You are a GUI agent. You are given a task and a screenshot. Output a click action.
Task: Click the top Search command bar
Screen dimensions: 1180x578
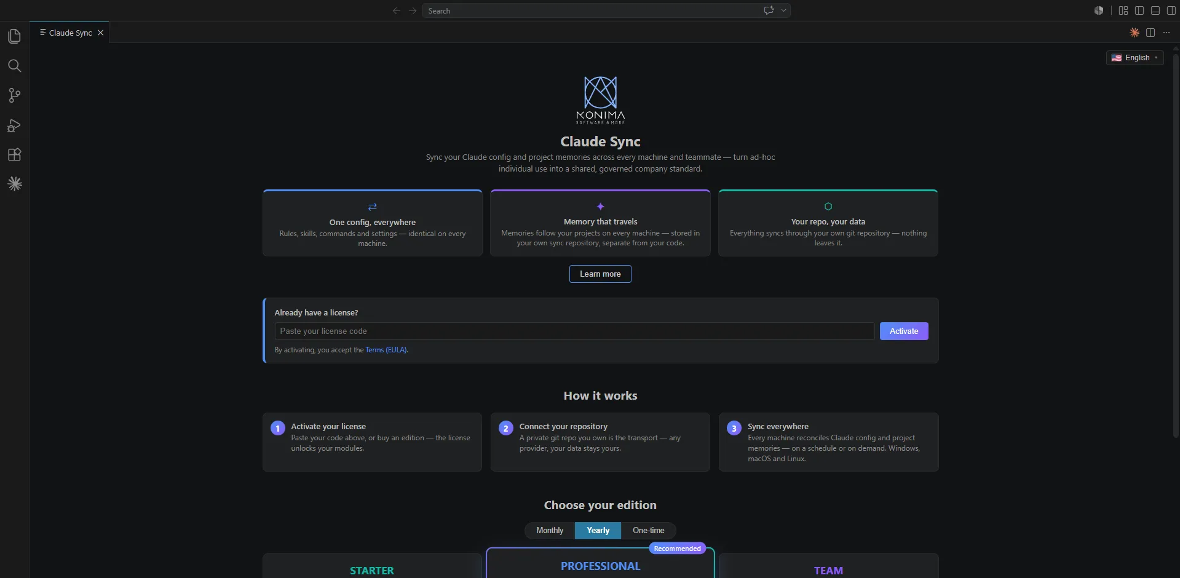coord(606,10)
